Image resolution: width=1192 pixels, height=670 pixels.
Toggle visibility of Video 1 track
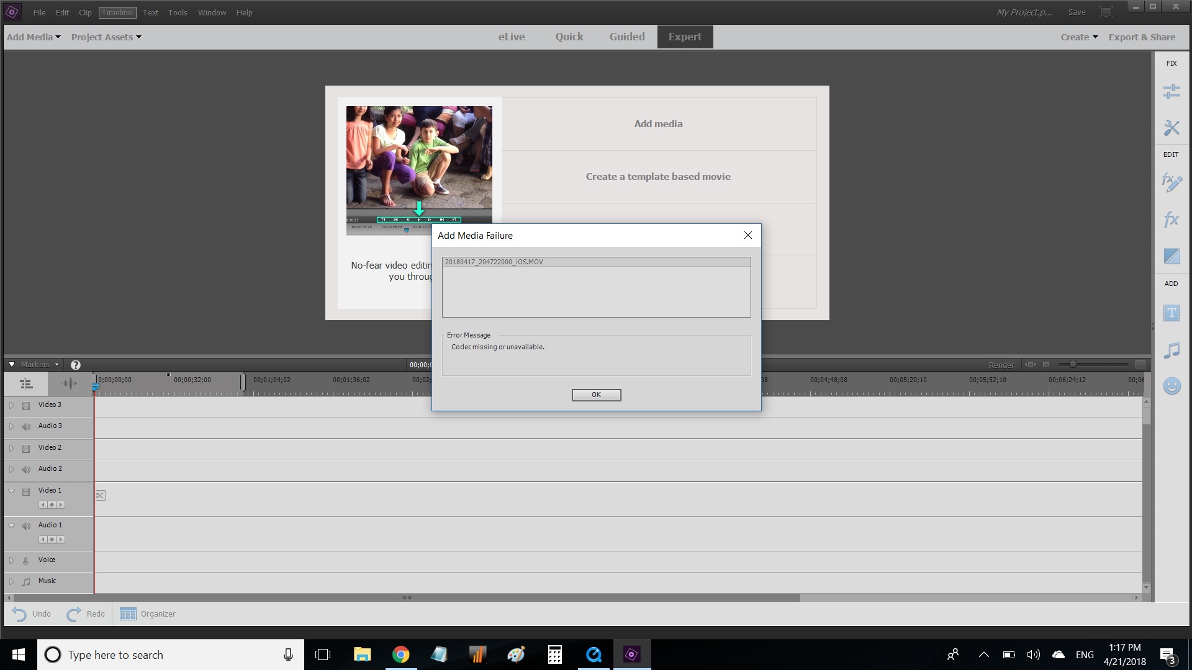[x=26, y=491]
